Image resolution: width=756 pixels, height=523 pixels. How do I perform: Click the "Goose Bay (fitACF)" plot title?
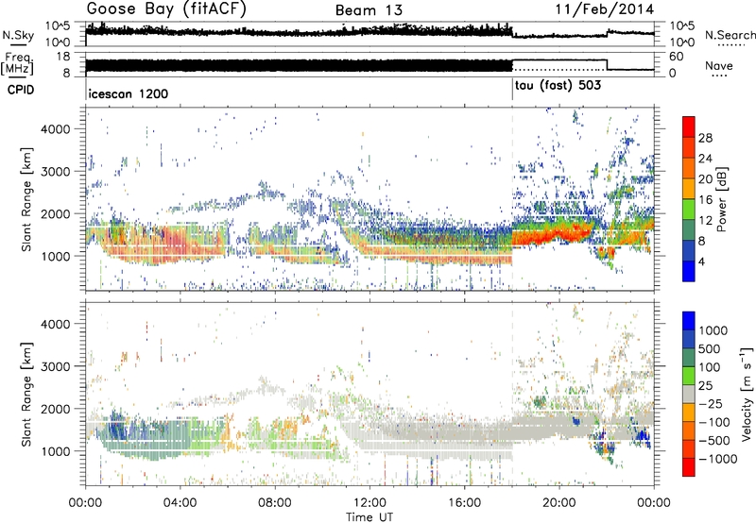point(166,9)
